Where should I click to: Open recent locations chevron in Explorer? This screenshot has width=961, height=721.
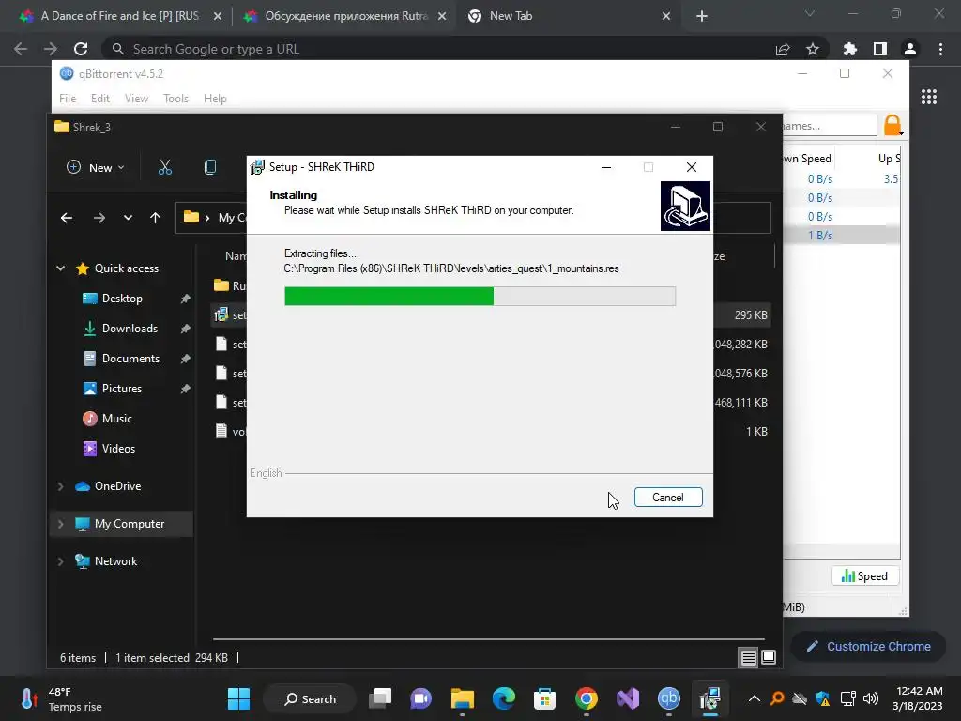(x=128, y=218)
